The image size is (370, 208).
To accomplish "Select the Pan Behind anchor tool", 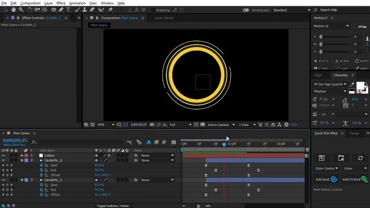I will pyautogui.click(x=45, y=10).
